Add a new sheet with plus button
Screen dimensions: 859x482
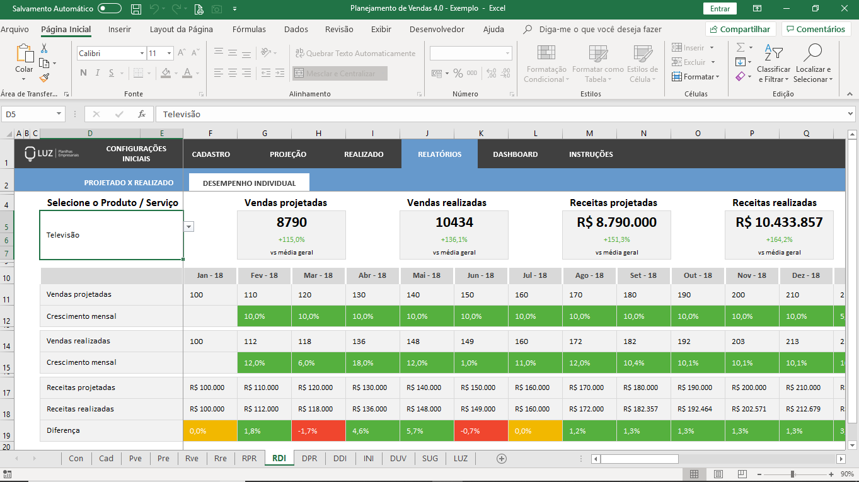coord(502,459)
